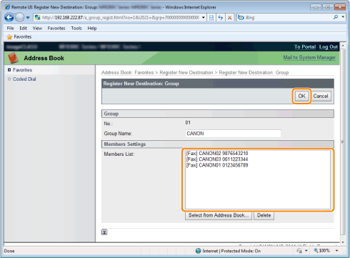Click Address Book: Favorites breadcrumb
This screenshot has width=350, height=258.
point(127,72)
